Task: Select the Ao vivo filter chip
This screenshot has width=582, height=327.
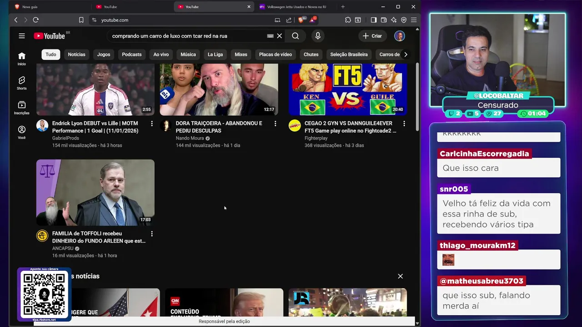Action: click(x=161, y=54)
